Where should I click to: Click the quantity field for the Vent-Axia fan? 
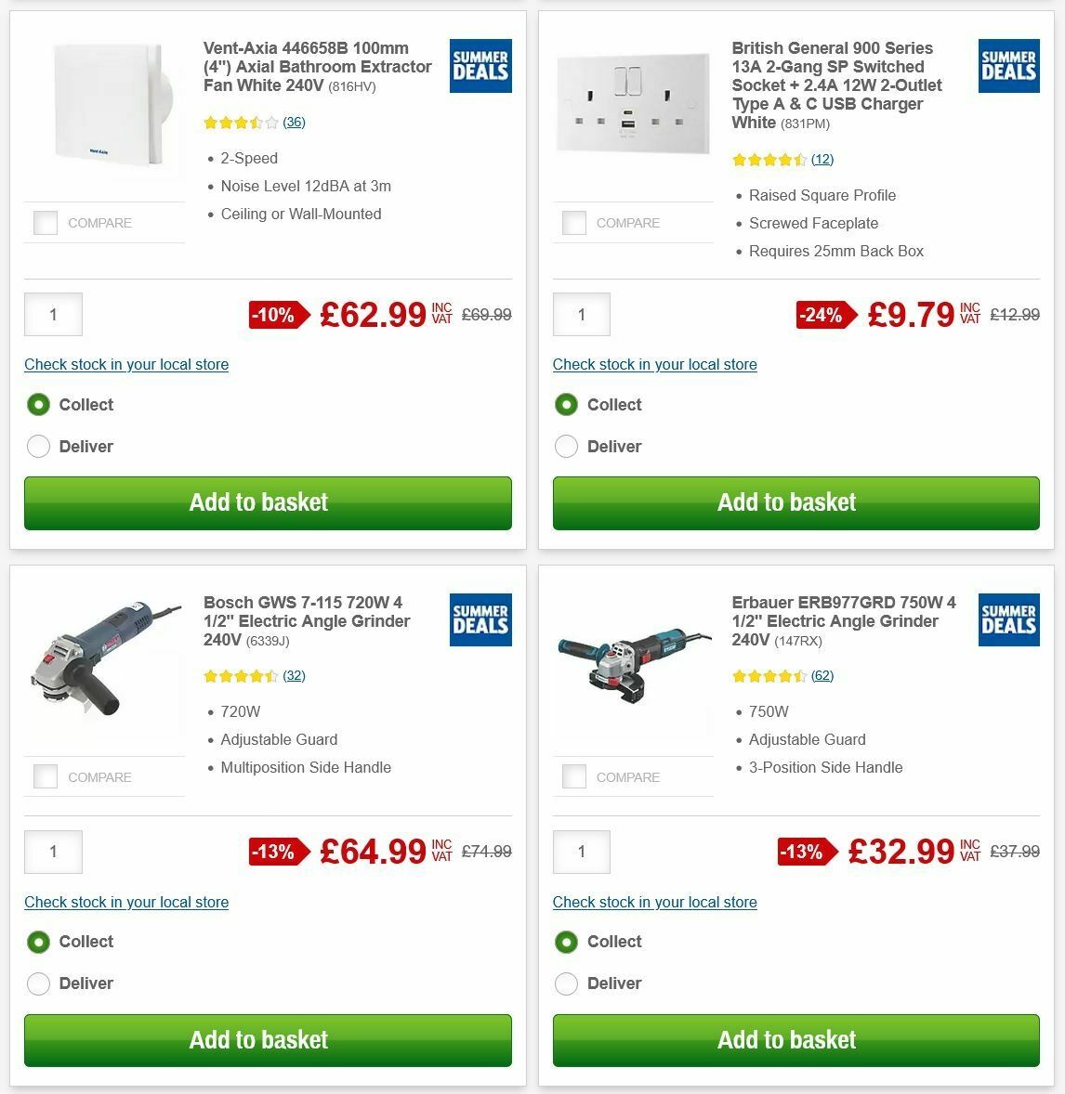53,315
